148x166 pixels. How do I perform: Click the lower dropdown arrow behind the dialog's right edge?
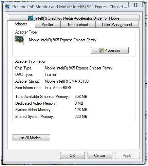click(x=146, y=115)
